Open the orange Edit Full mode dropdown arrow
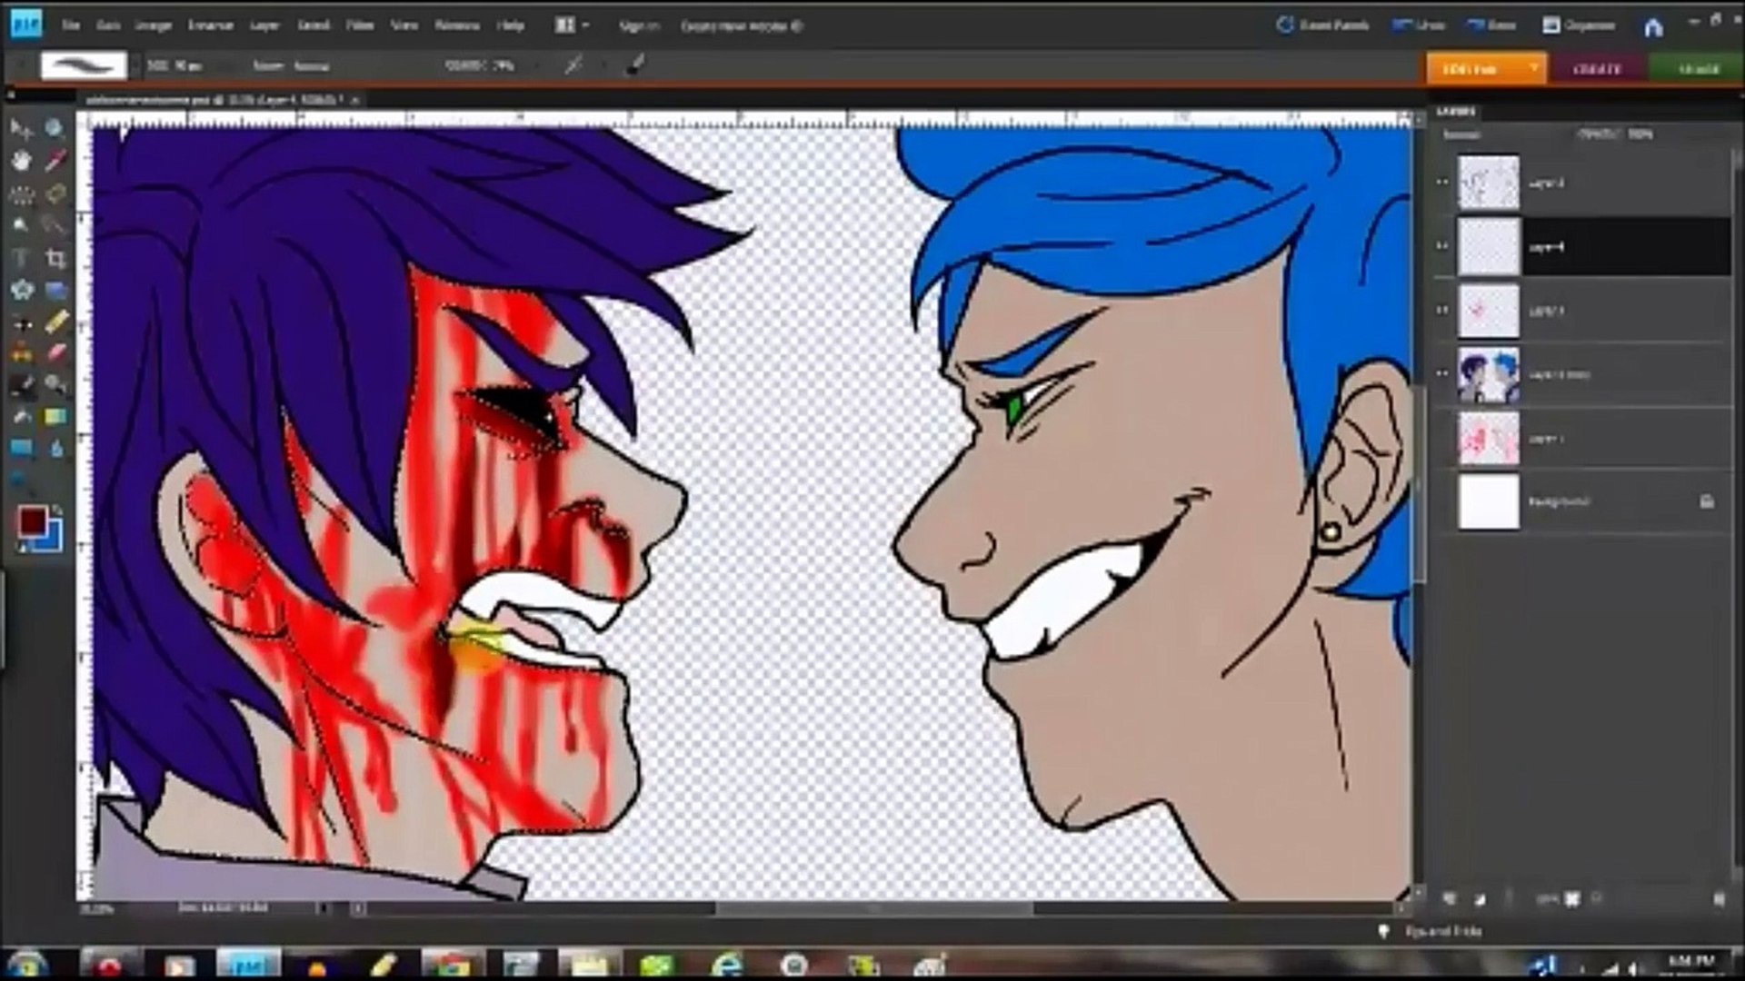 point(1534,68)
